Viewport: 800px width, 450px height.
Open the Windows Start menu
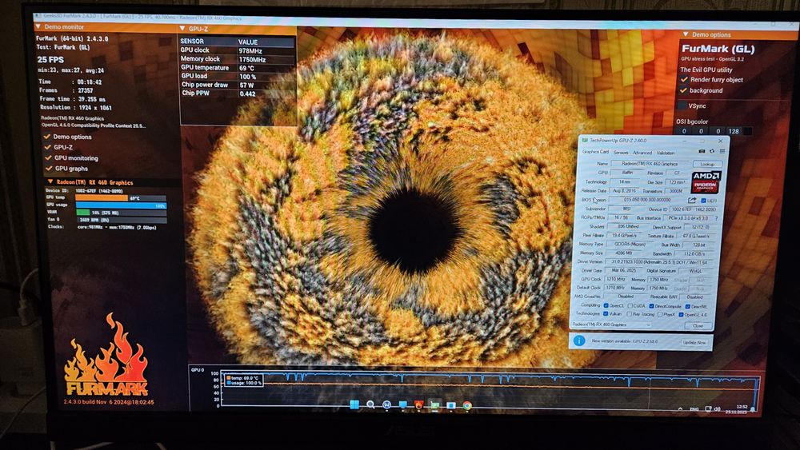tap(354, 404)
